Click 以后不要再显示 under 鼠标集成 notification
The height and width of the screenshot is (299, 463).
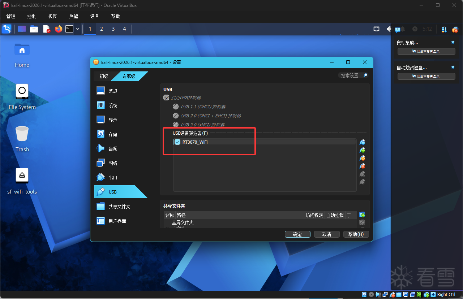coord(426,52)
